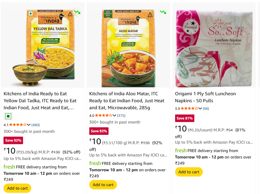Click the star rating for Origami Luncheon Napkins
This screenshot has width=260, height=194.
click(x=189, y=108)
